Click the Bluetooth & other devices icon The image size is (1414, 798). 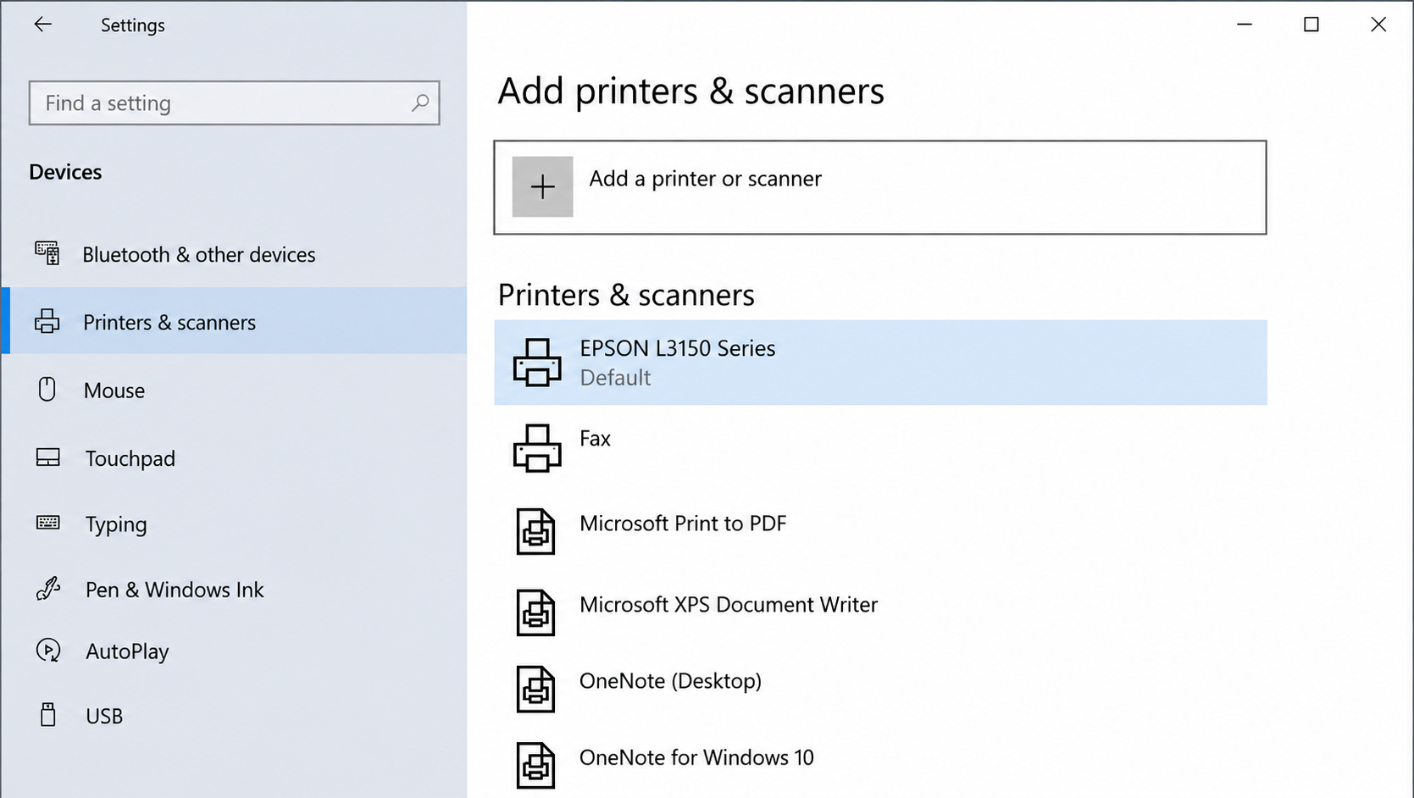(x=47, y=253)
